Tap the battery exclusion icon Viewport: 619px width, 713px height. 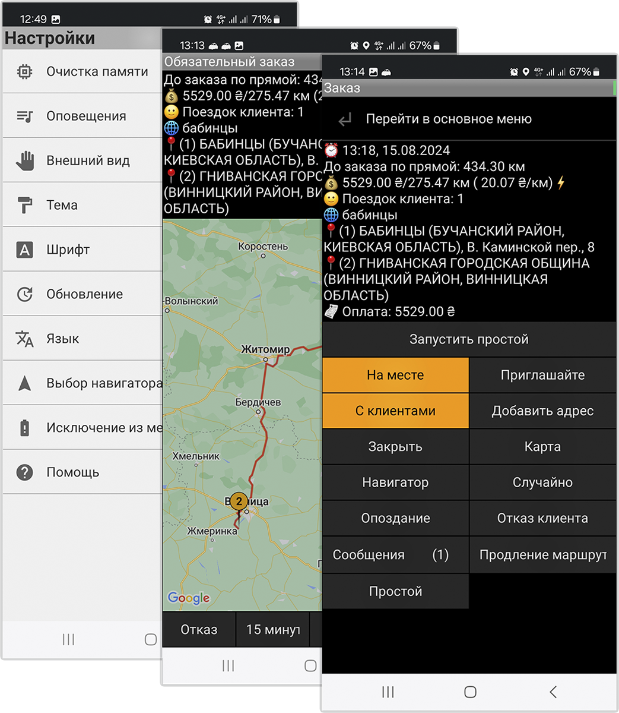[24, 428]
